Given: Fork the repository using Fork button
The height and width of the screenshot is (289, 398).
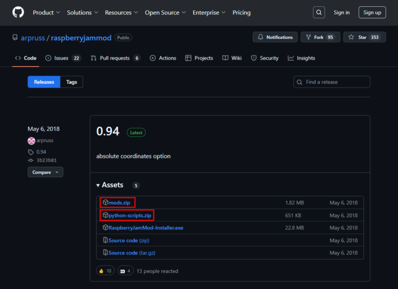Looking at the screenshot, I should (x=320, y=37).
